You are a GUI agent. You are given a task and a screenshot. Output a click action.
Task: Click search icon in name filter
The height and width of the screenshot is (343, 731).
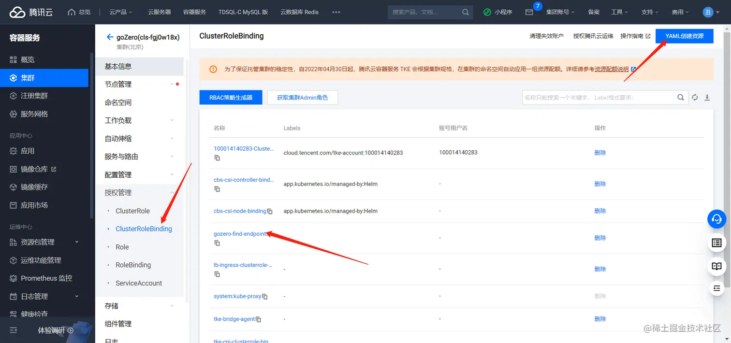pos(681,98)
